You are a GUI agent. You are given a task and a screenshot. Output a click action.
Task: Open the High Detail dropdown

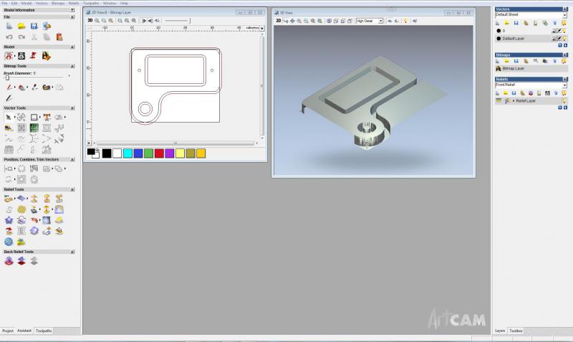380,21
